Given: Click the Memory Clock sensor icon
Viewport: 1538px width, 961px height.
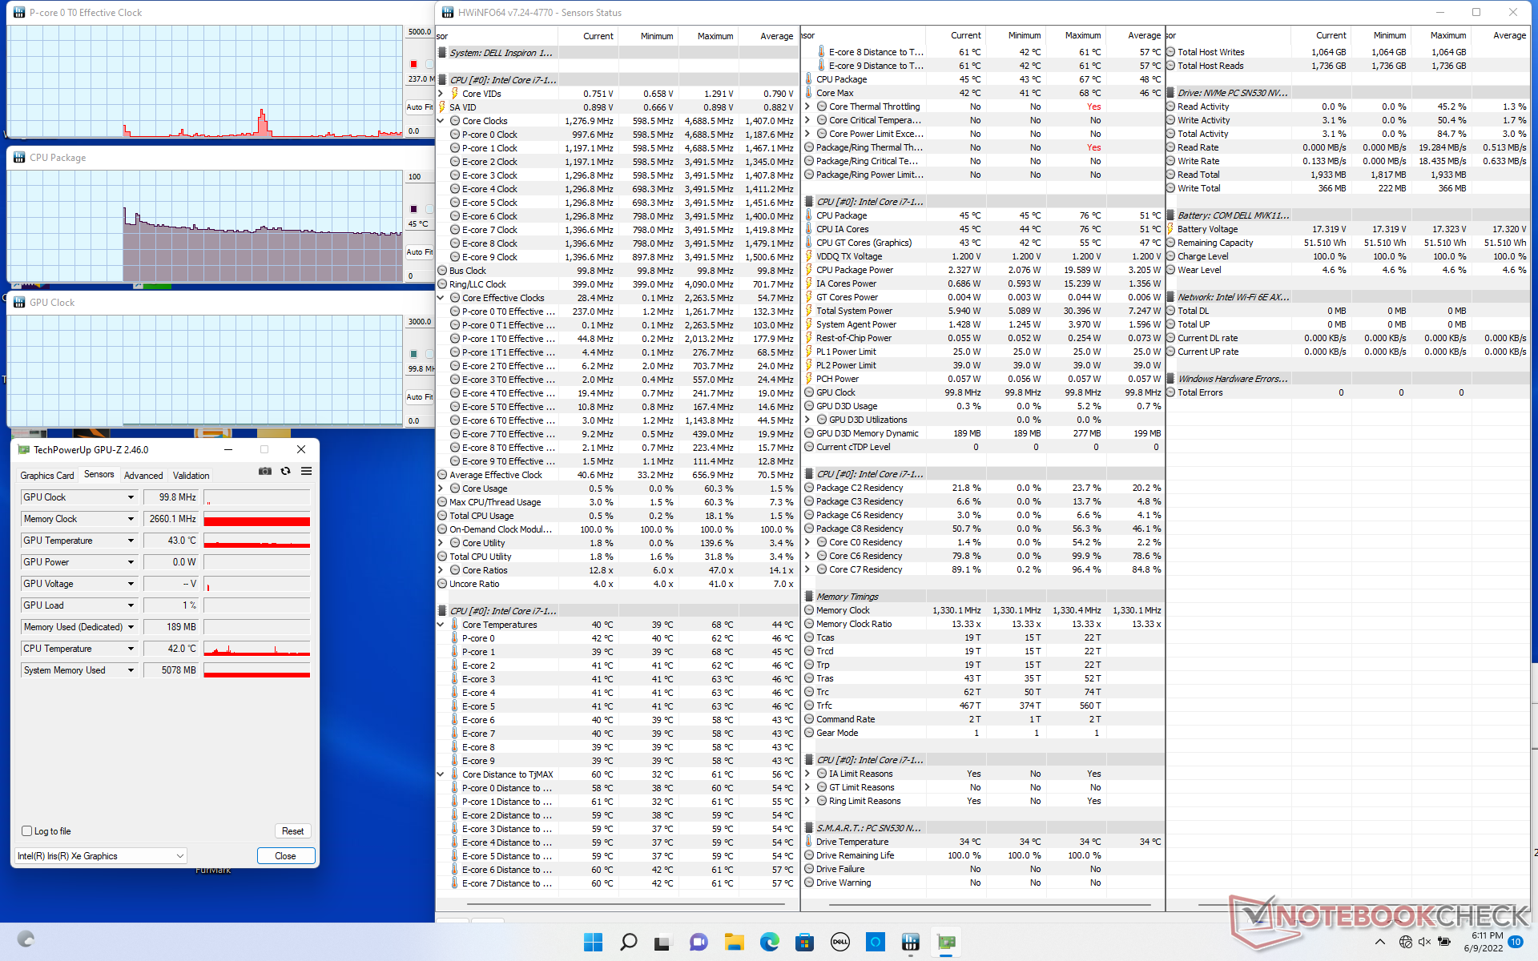Looking at the screenshot, I should (x=809, y=610).
